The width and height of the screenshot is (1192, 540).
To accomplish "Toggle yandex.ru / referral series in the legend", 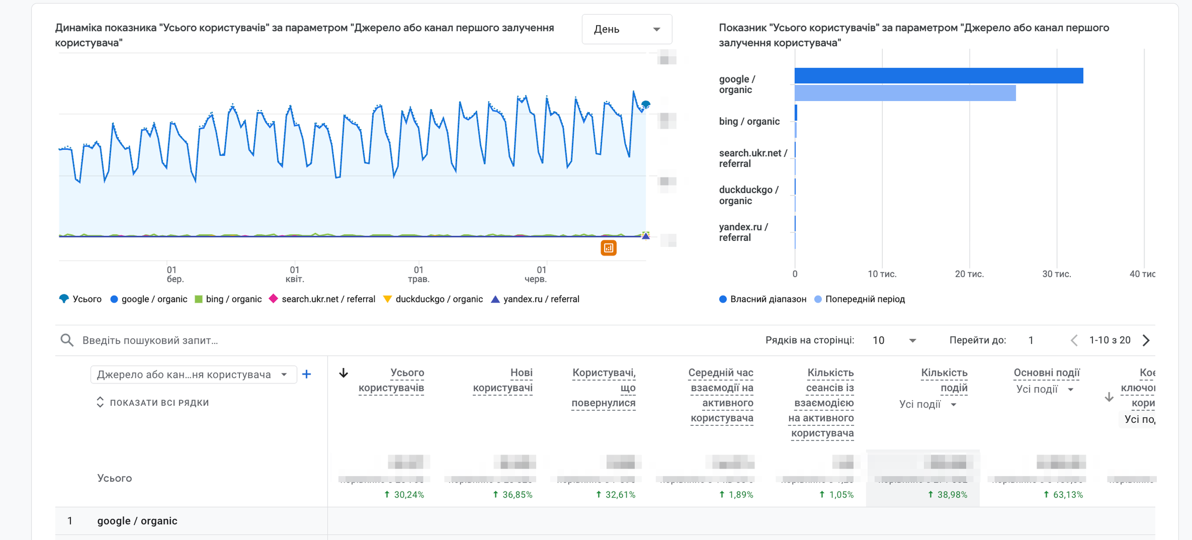I will [x=535, y=299].
